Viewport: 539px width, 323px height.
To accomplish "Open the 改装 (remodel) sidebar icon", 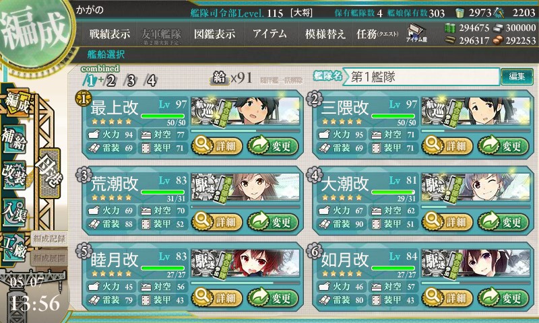I will click(14, 175).
